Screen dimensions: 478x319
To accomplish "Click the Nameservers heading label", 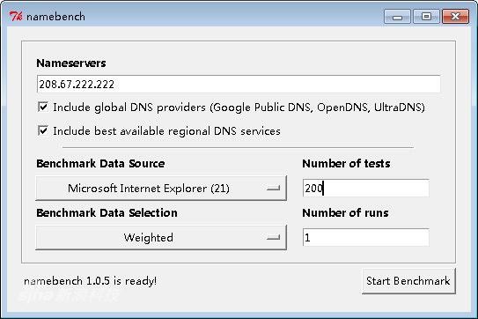I will [71, 63].
